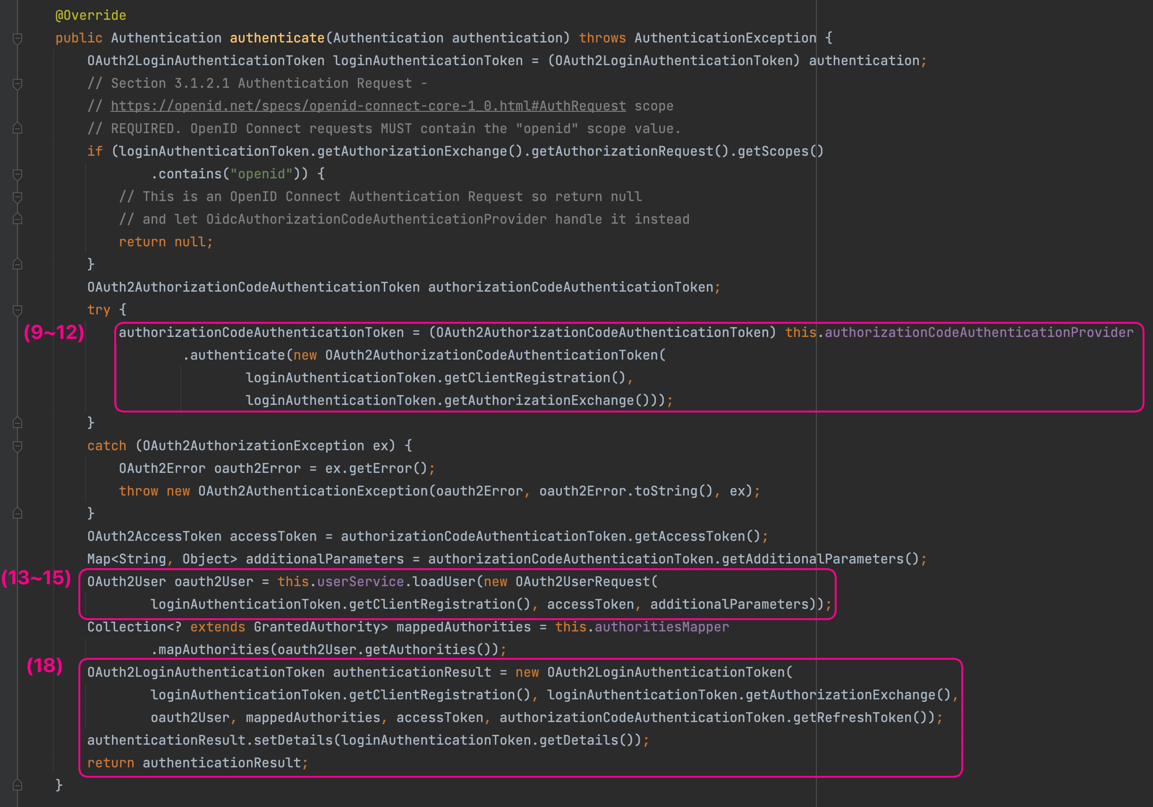Click the userService field reference

coord(360,582)
